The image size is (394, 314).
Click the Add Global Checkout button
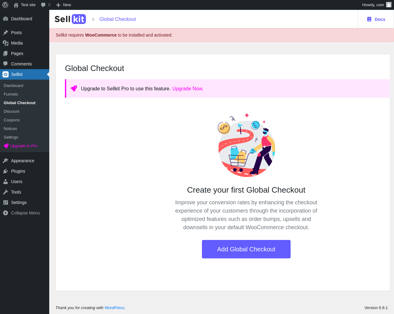246,249
